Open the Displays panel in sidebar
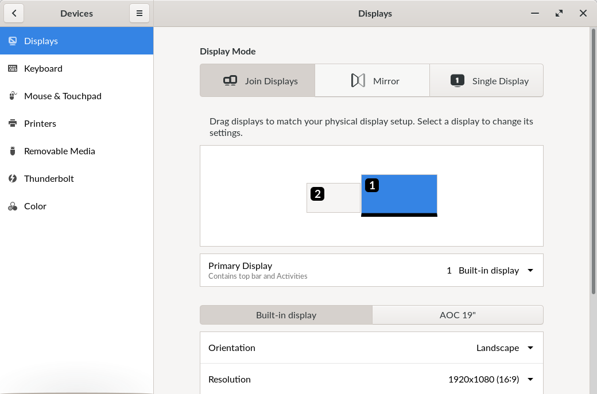597x394 pixels. pos(76,41)
